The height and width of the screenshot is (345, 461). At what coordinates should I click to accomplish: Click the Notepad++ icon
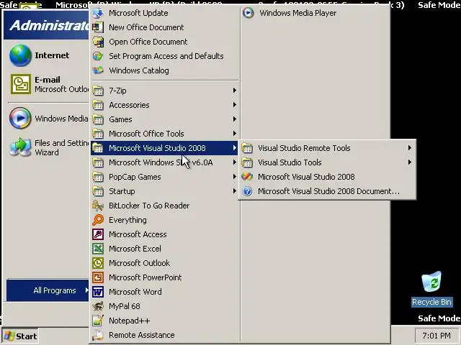pyautogui.click(x=98, y=321)
